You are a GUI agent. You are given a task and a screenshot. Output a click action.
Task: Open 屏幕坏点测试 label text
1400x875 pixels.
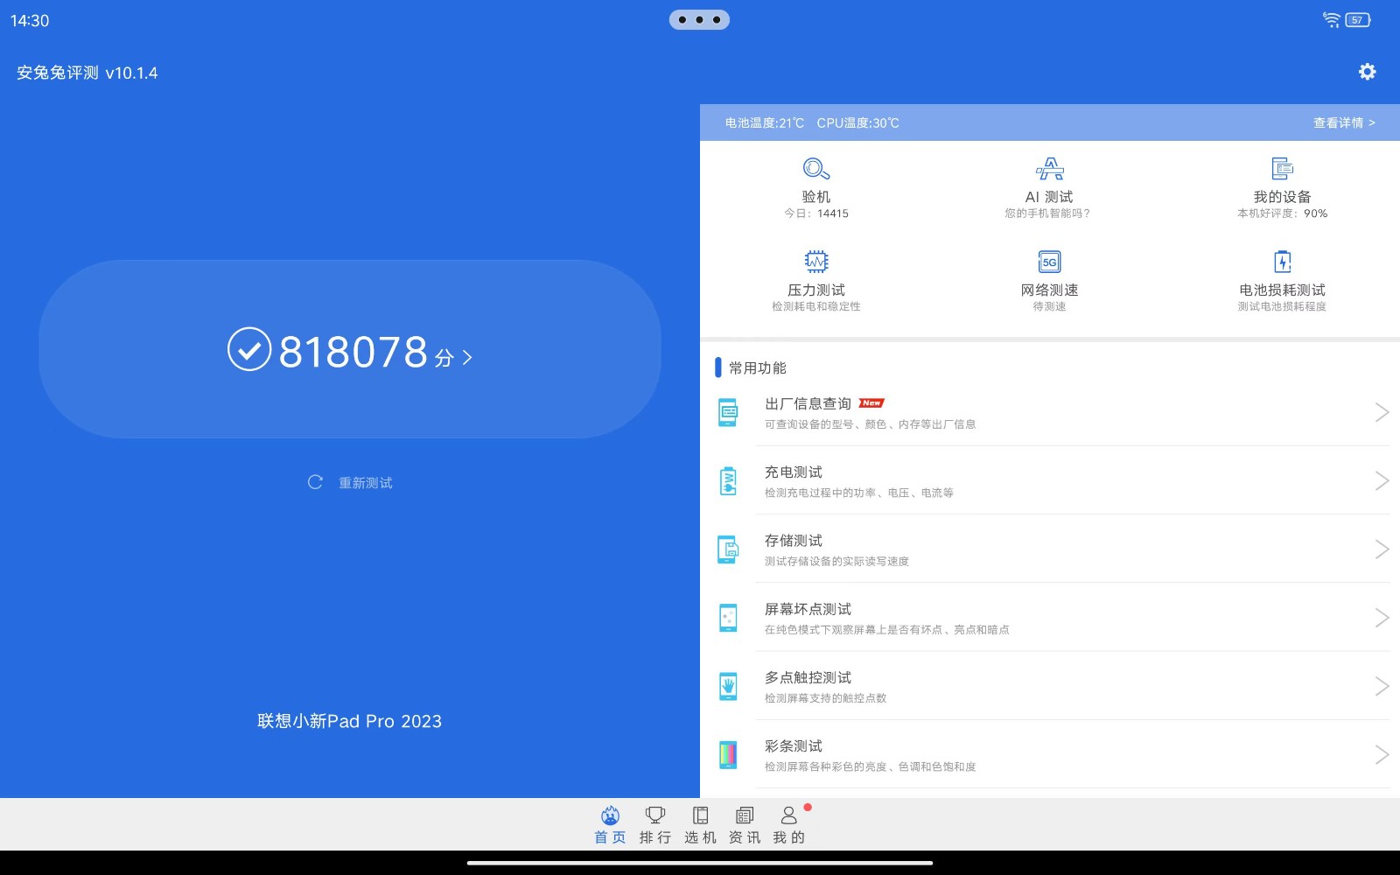[808, 609]
